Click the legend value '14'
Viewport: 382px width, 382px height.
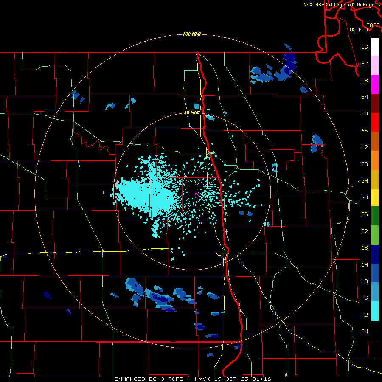click(365, 264)
